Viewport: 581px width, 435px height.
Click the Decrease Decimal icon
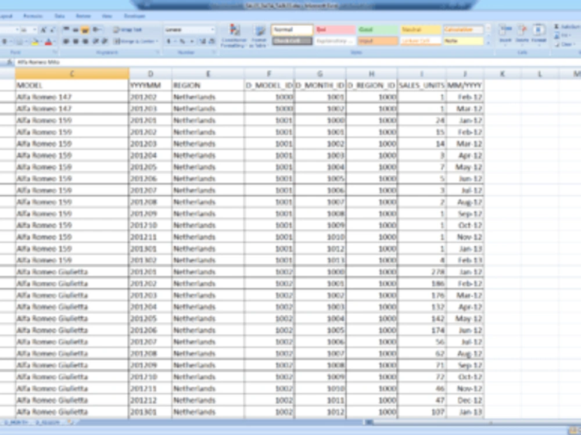211,41
